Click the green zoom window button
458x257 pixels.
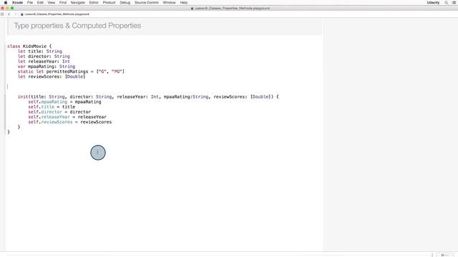click(x=12, y=8)
